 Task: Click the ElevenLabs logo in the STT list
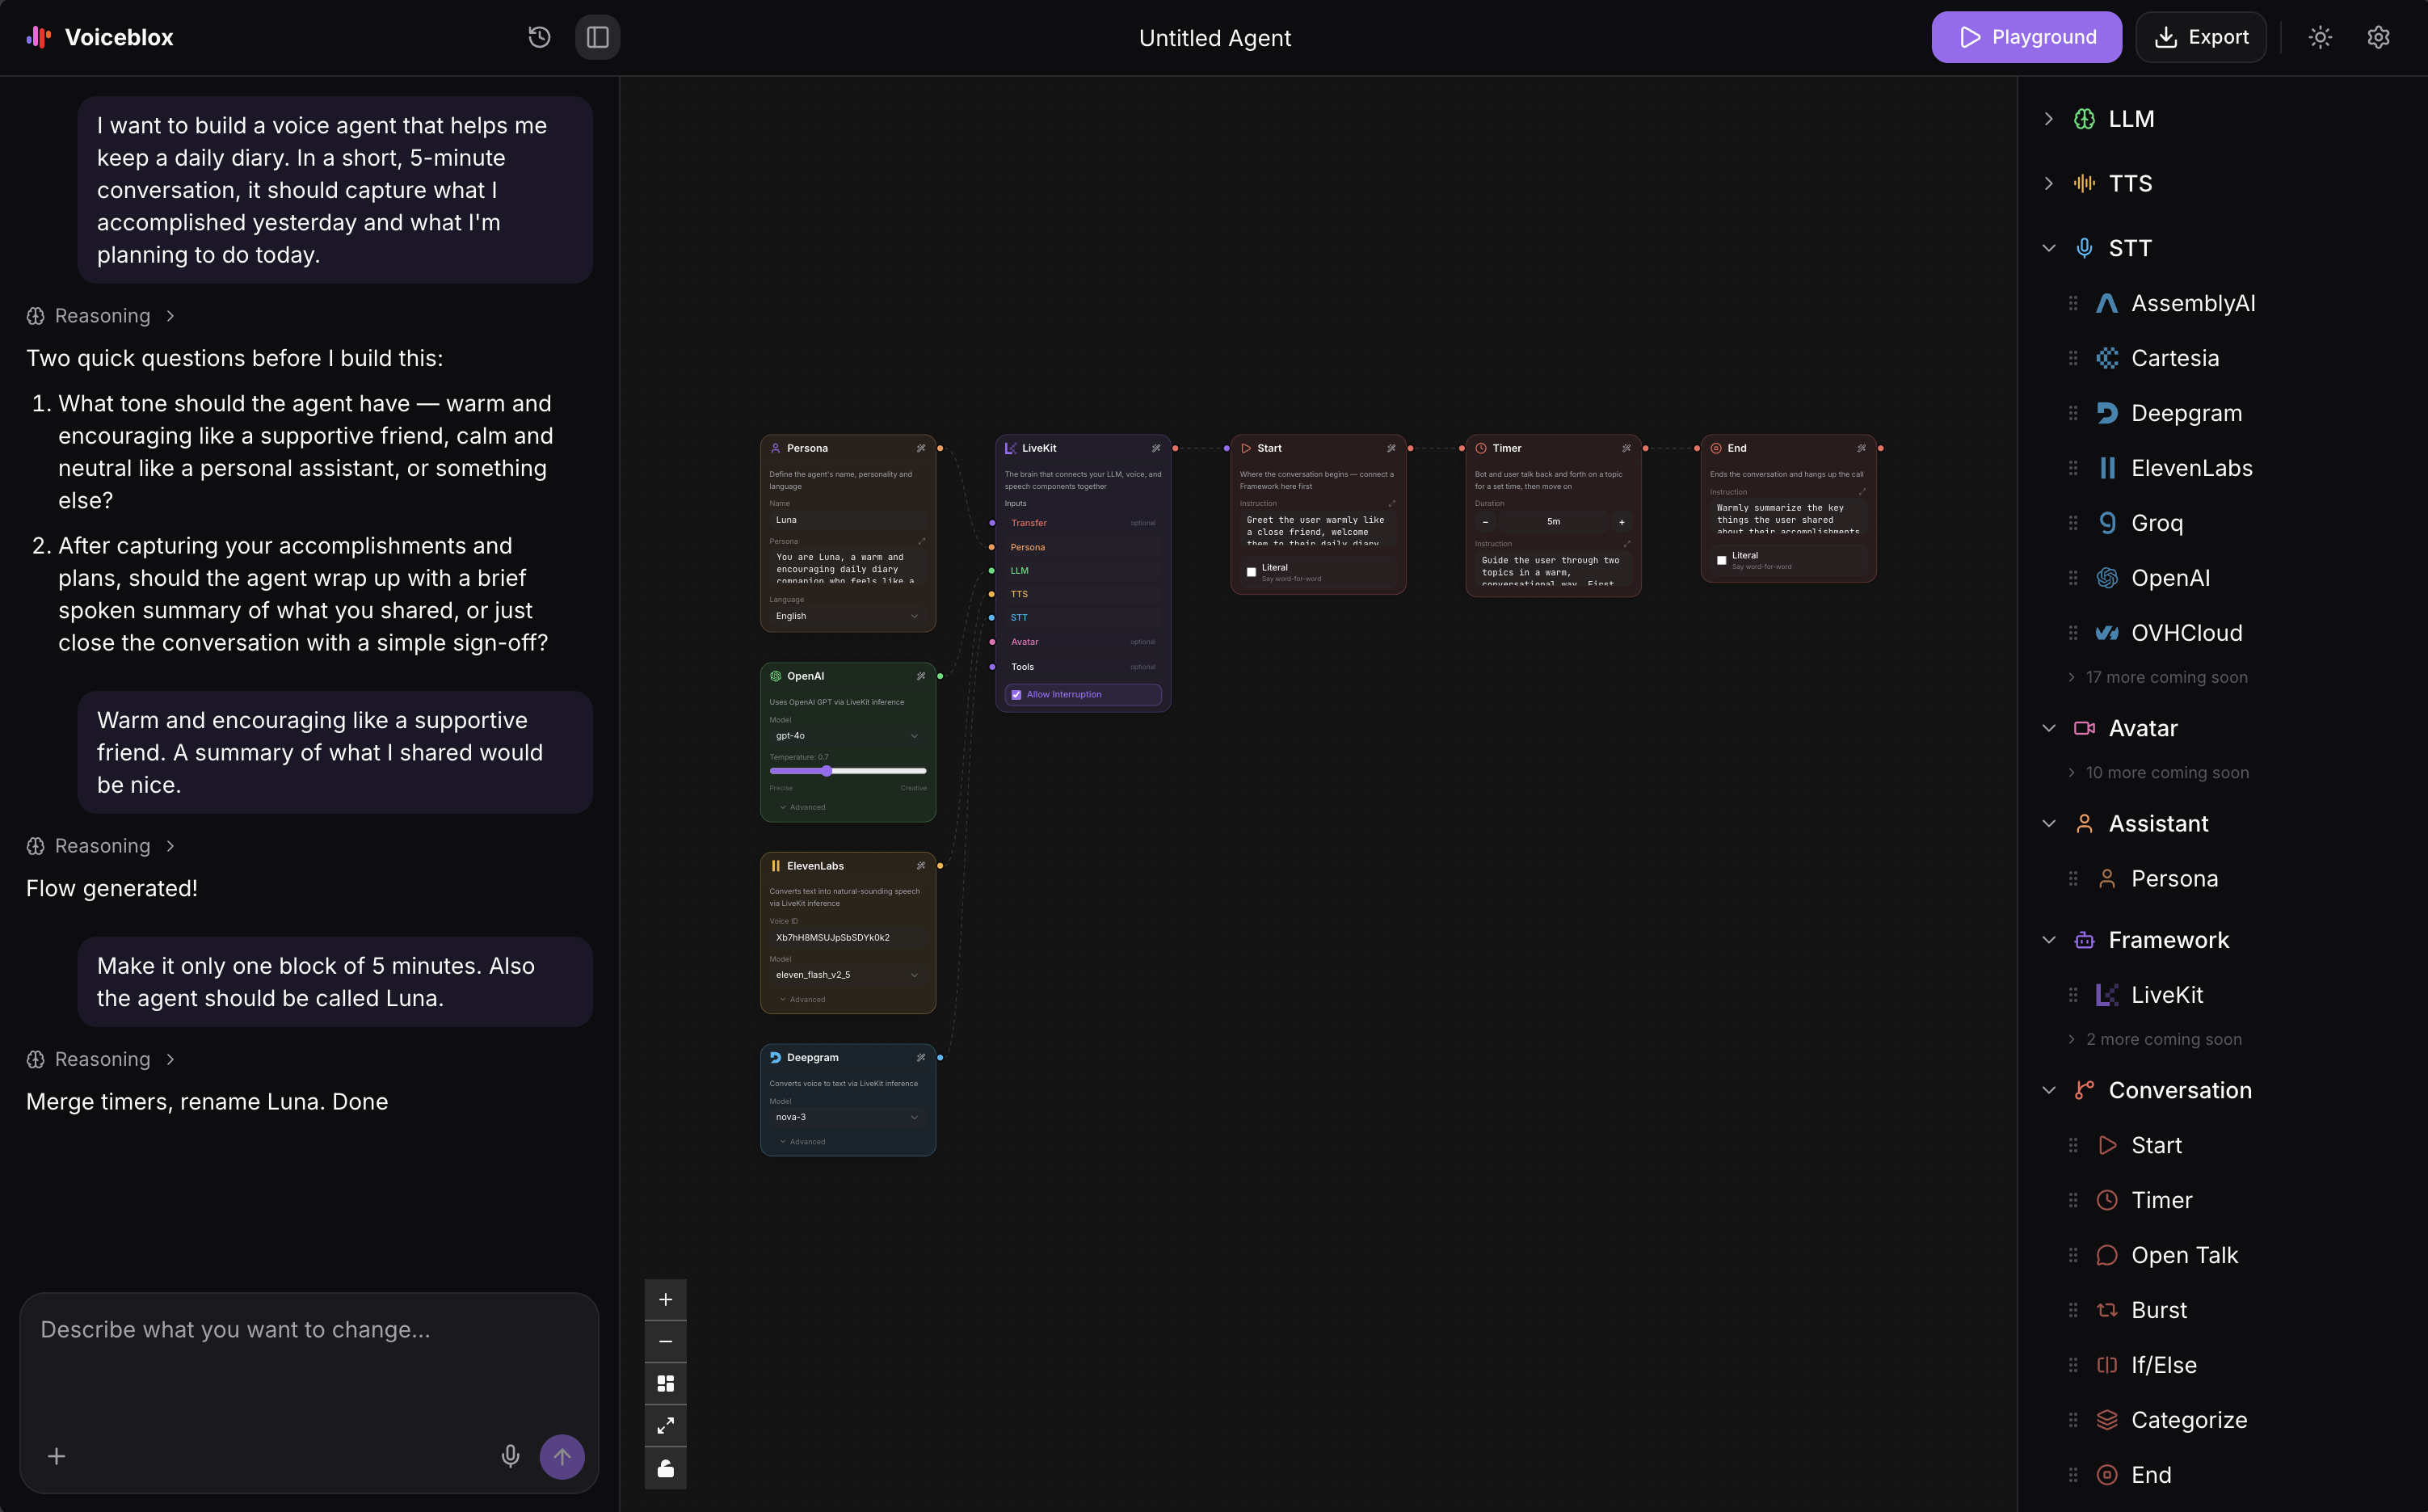coord(2108,467)
